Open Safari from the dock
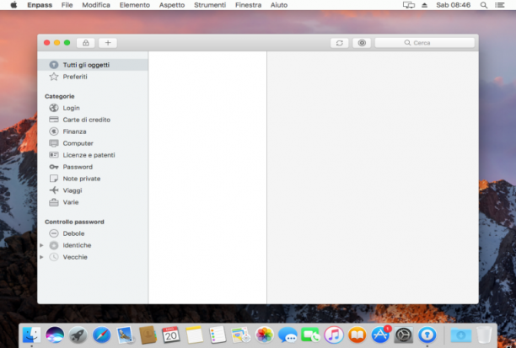516x348 pixels. (101, 335)
